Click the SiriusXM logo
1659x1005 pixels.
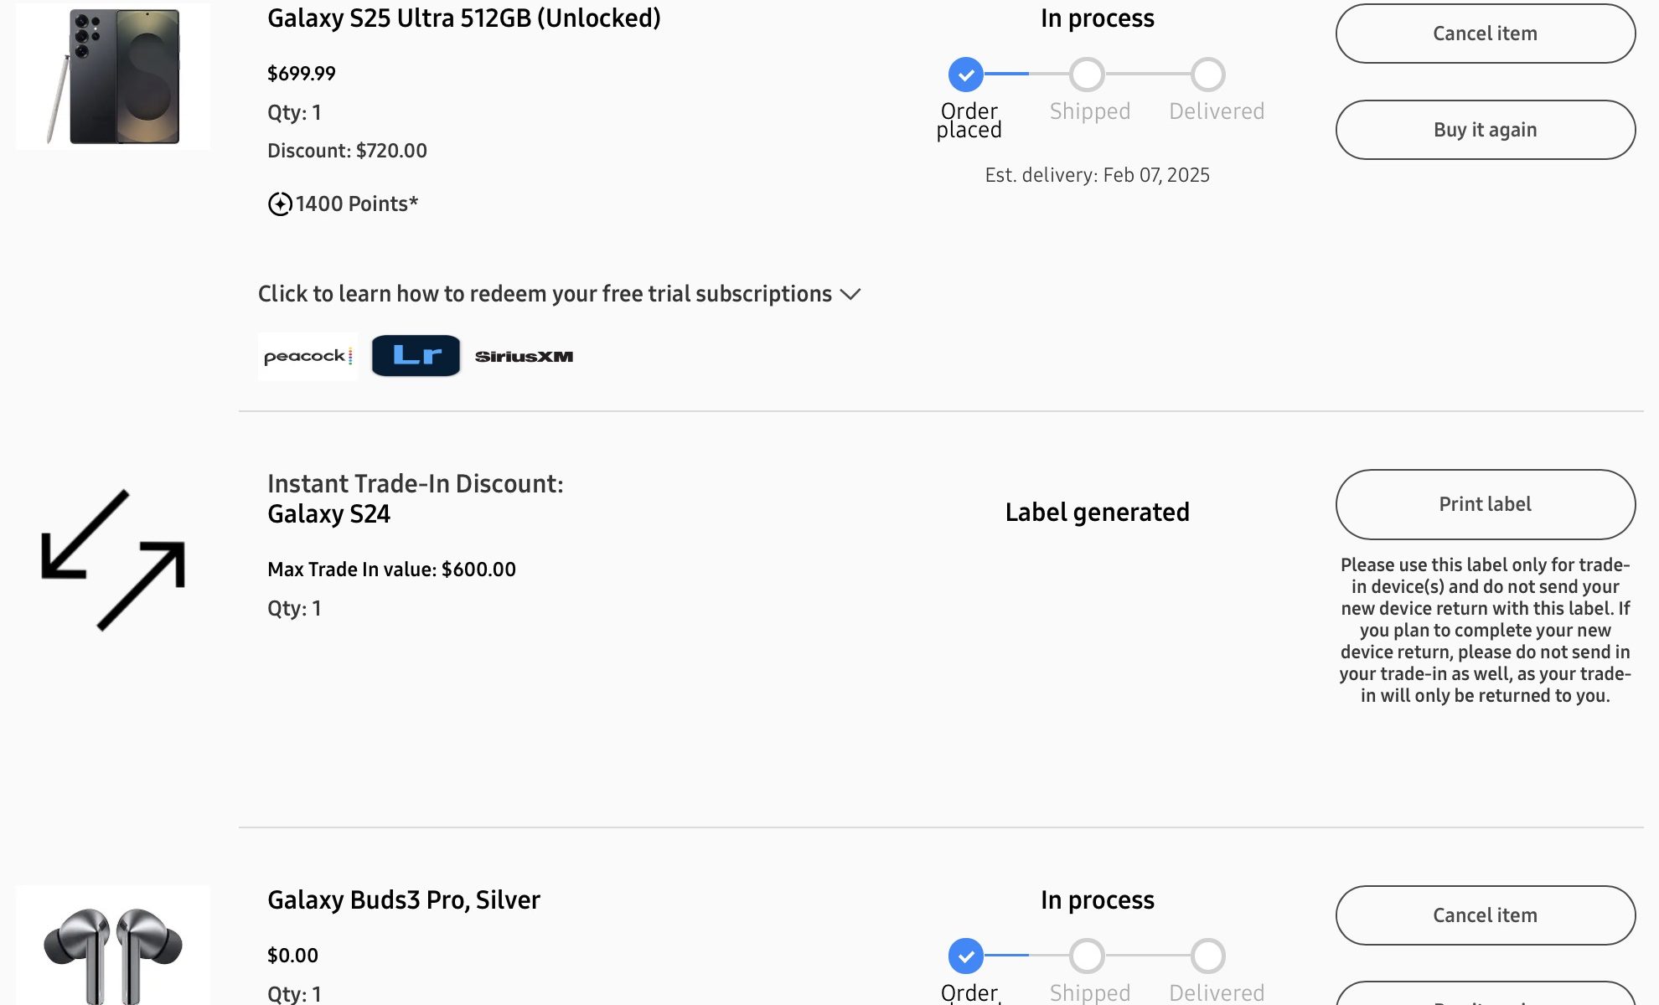524,357
